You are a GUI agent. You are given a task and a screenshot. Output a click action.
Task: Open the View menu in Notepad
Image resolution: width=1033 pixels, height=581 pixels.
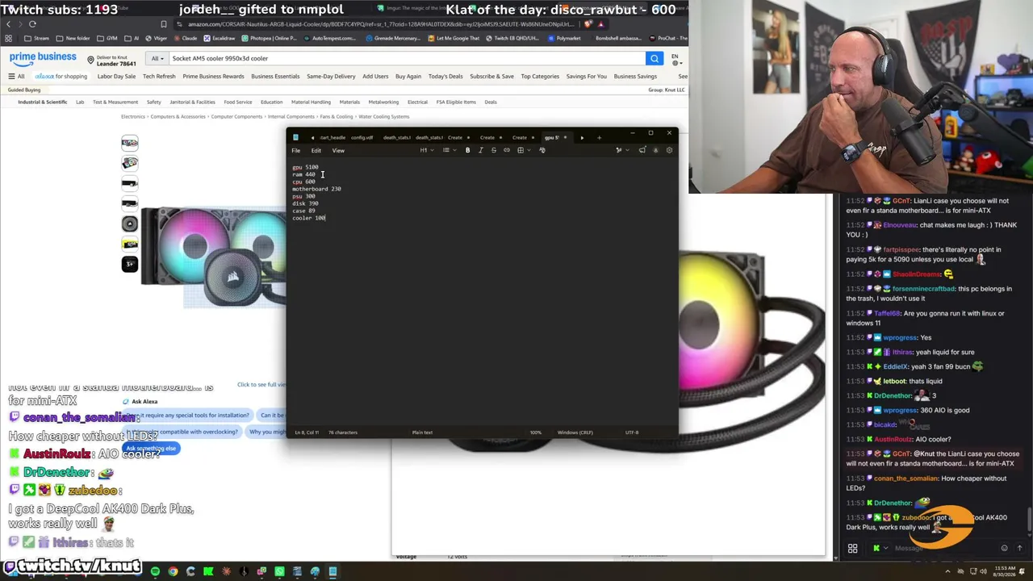(x=338, y=151)
